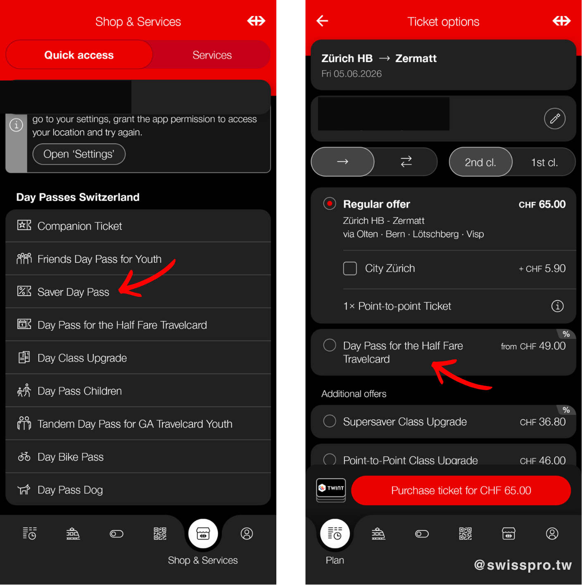Screen dimensions: 582x585
Task: Open Saver Day Pass list item
Action: [x=74, y=292]
